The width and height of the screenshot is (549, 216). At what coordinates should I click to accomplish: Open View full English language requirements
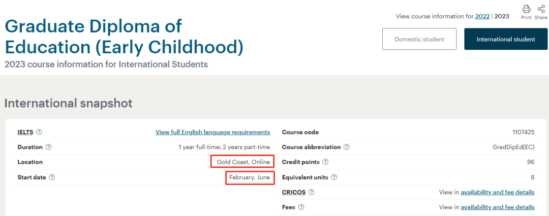[x=213, y=132]
